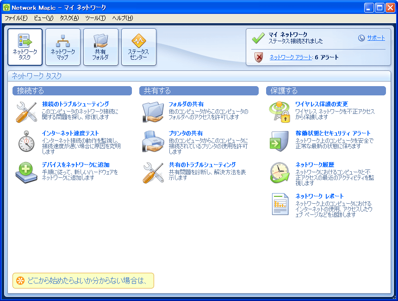
Task: Click the サポート link
Action: [x=376, y=38]
